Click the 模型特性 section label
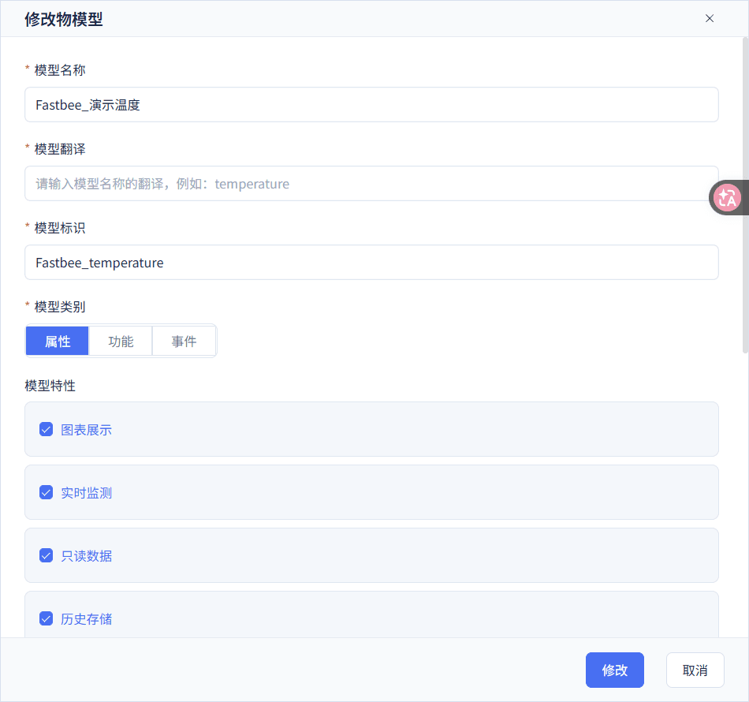Screen dimensions: 749x702 point(50,386)
